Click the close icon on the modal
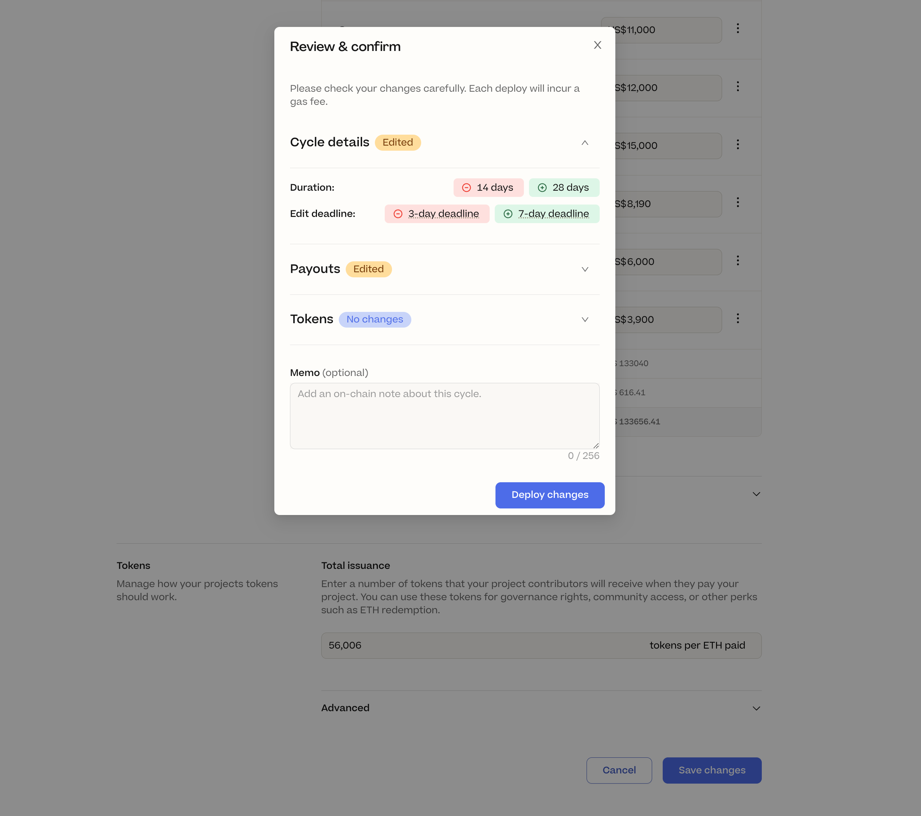The image size is (921, 816). coord(599,45)
